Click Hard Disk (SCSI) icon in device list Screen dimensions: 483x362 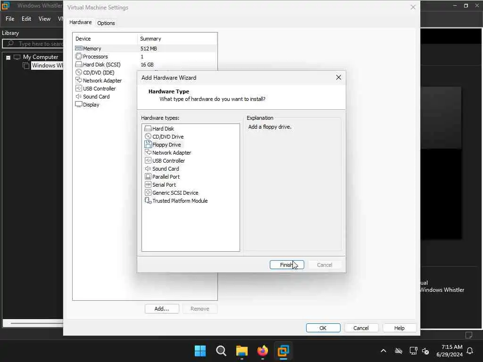click(79, 64)
